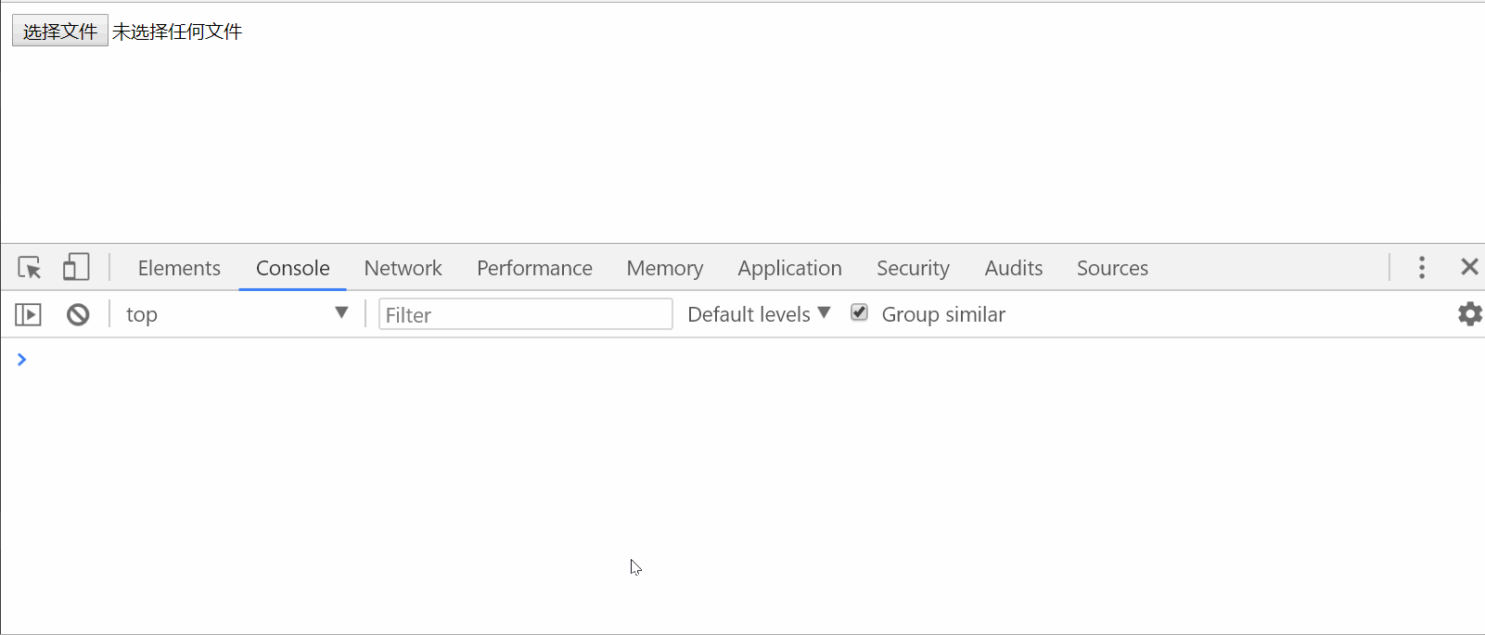Click the Filter input field
Viewport: 1485px width, 635px height.
526,314
